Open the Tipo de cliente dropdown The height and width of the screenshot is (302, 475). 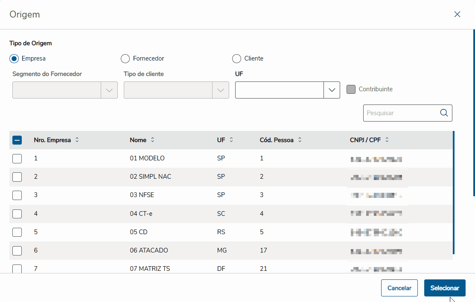[220, 90]
